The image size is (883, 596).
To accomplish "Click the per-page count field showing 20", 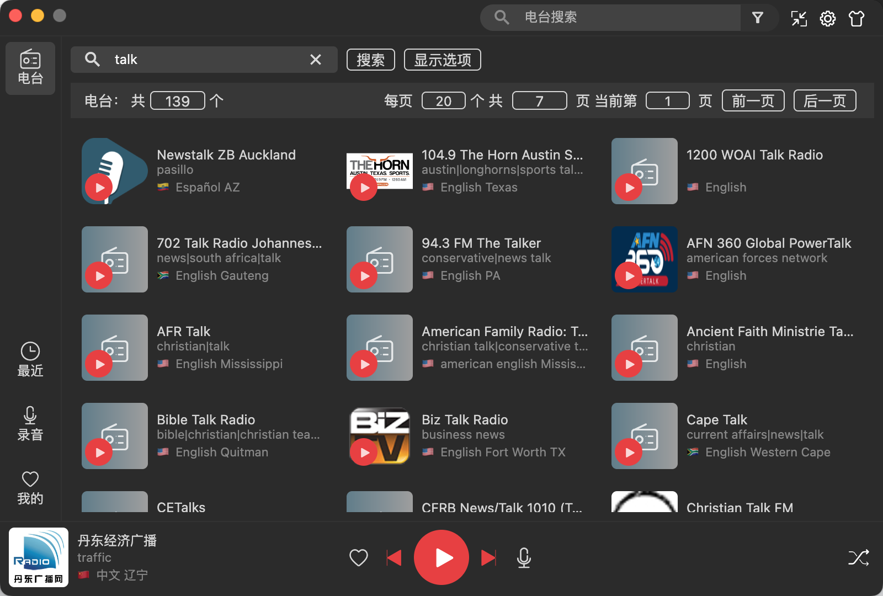I will (x=444, y=100).
